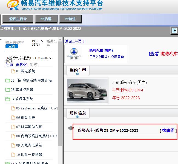Go back with the <<后退 button

point(46,19)
